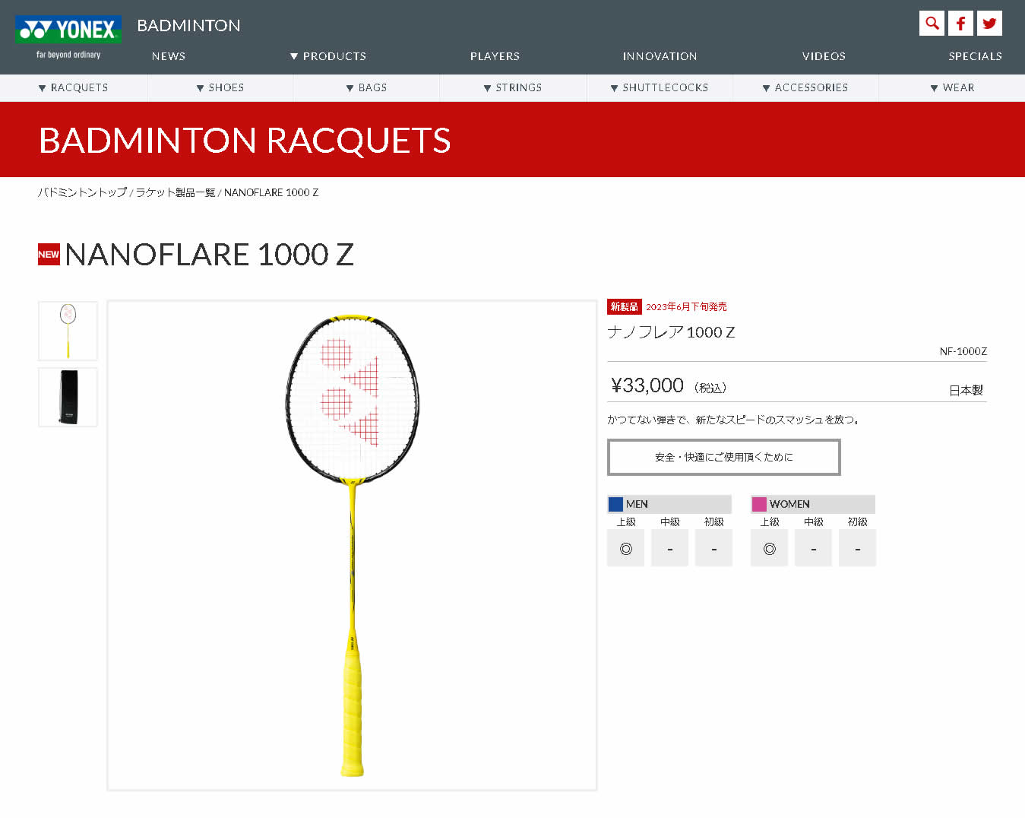The width and height of the screenshot is (1025, 818).
Task: Click the MEN 上級 double-circle rating
Action: point(625,548)
